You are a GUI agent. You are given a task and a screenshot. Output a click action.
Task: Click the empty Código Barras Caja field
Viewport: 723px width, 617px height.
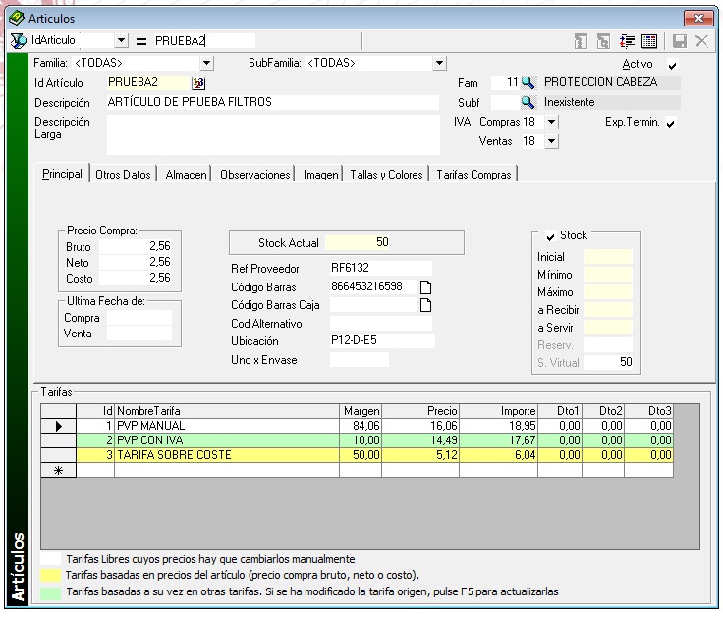point(373,305)
